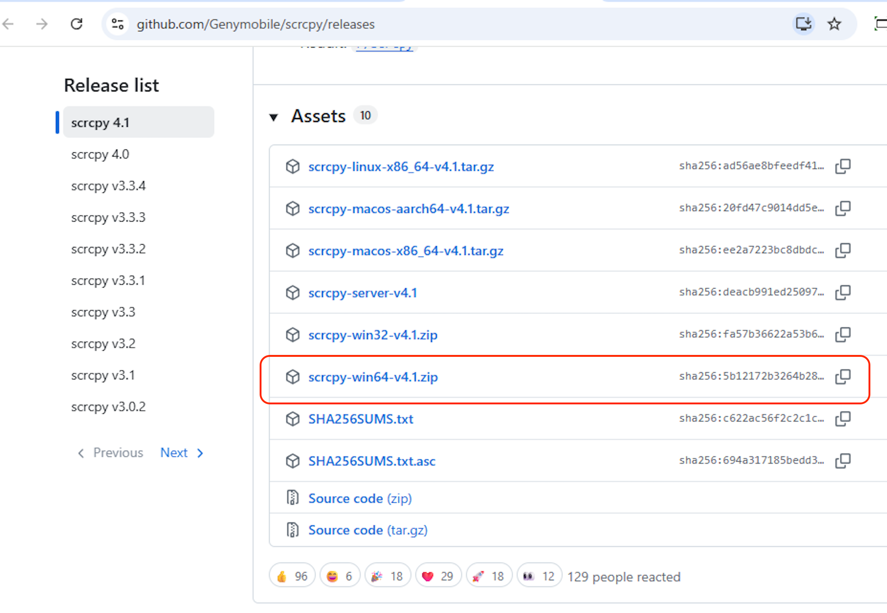
Task: Download scrcpy-linux-x86_64-v4.1.tar.gz
Action: 401,167
